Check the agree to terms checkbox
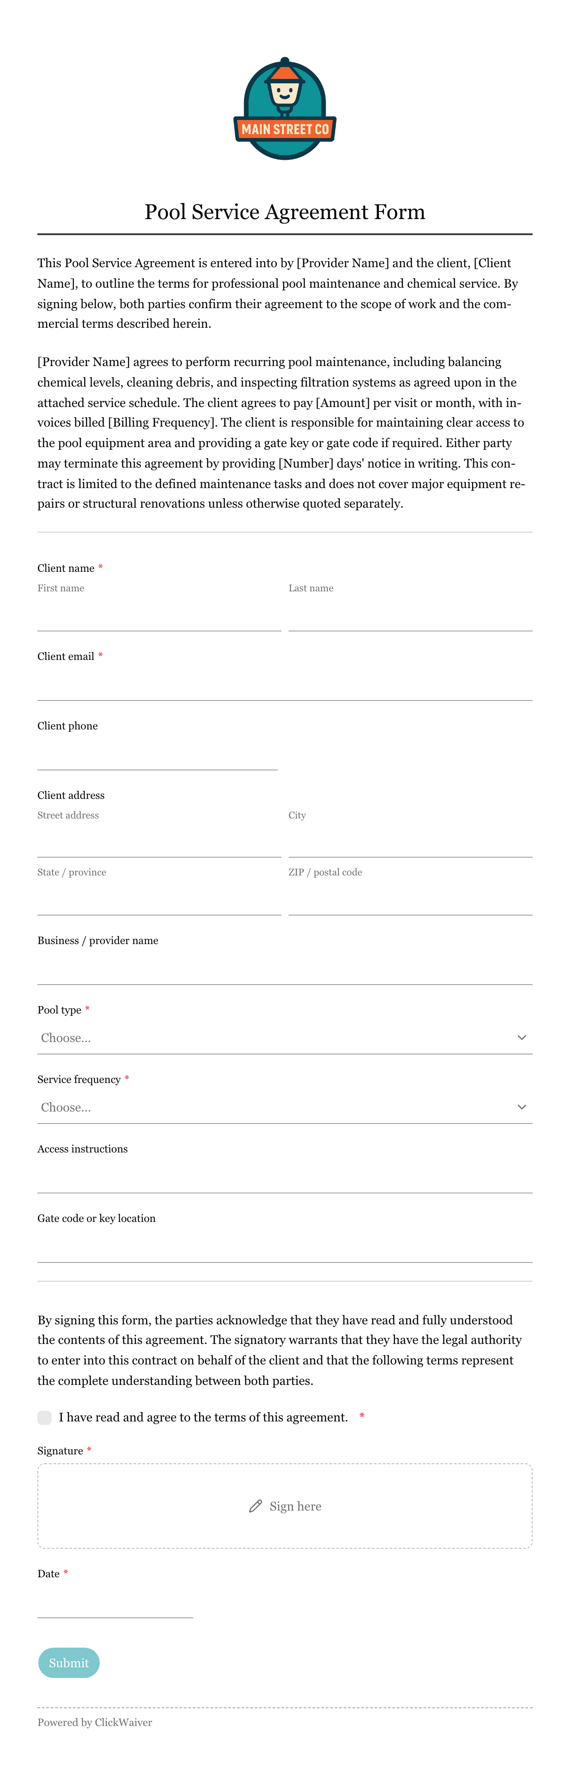570x1767 pixels. pyautogui.click(x=45, y=1418)
